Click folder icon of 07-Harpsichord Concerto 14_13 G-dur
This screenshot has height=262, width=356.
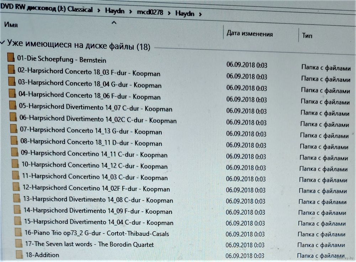coord(14,129)
